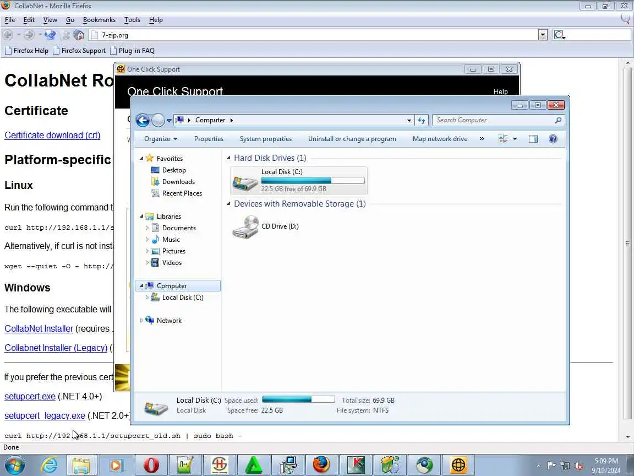The height and width of the screenshot is (476, 634).
Task: Open Firefox File menu
Action: pyautogui.click(x=10, y=20)
